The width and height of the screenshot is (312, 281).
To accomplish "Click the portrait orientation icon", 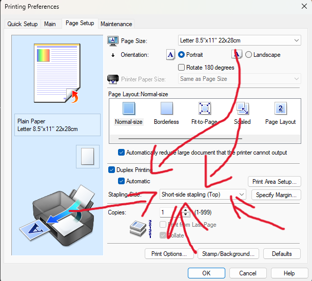I will click(x=171, y=55).
